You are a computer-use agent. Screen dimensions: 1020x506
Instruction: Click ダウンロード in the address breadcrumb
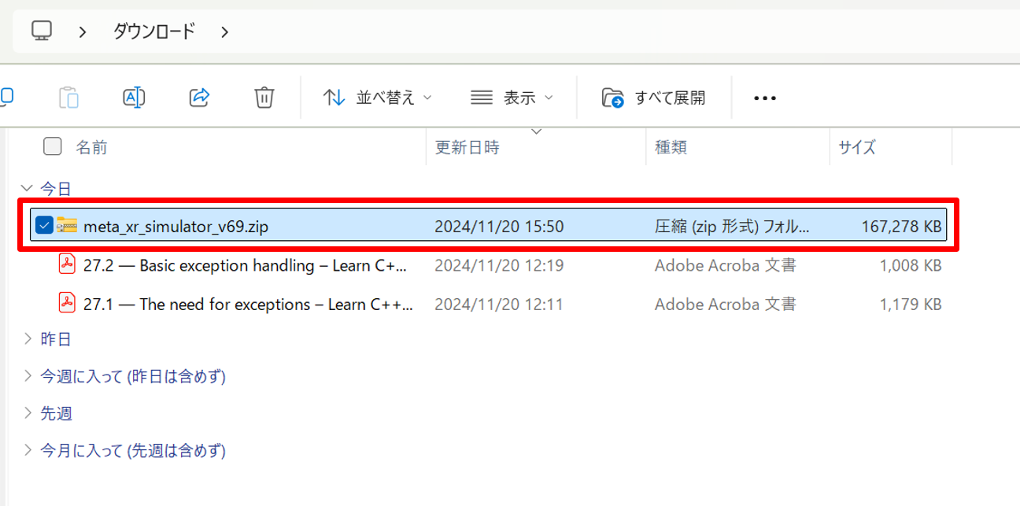(x=154, y=31)
